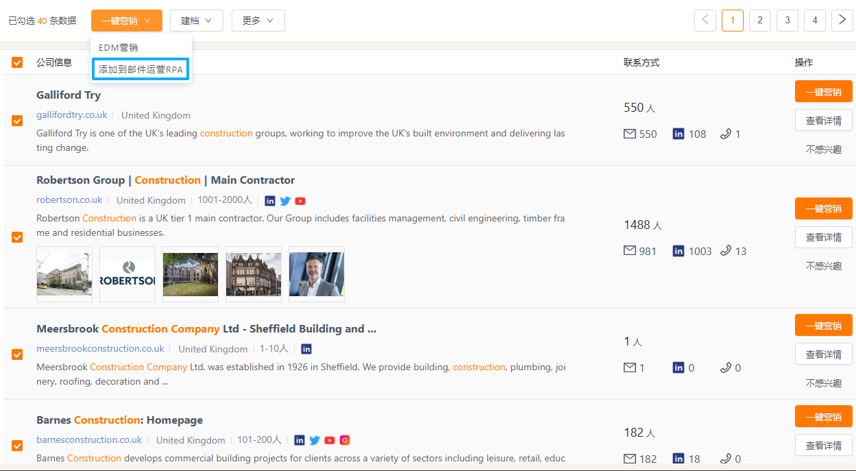Open Robertson's LinkedIn profile icon
The width and height of the screenshot is (856, 471).
coord(270,201)
